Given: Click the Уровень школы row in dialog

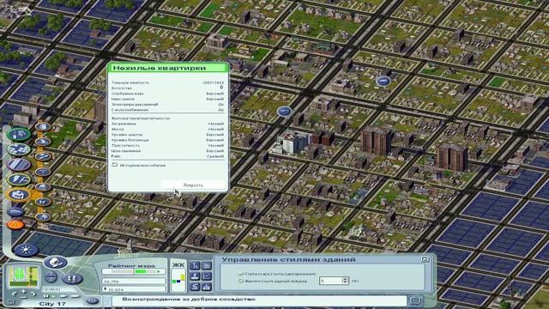Looking at the screenshot, I should [167, 135].
